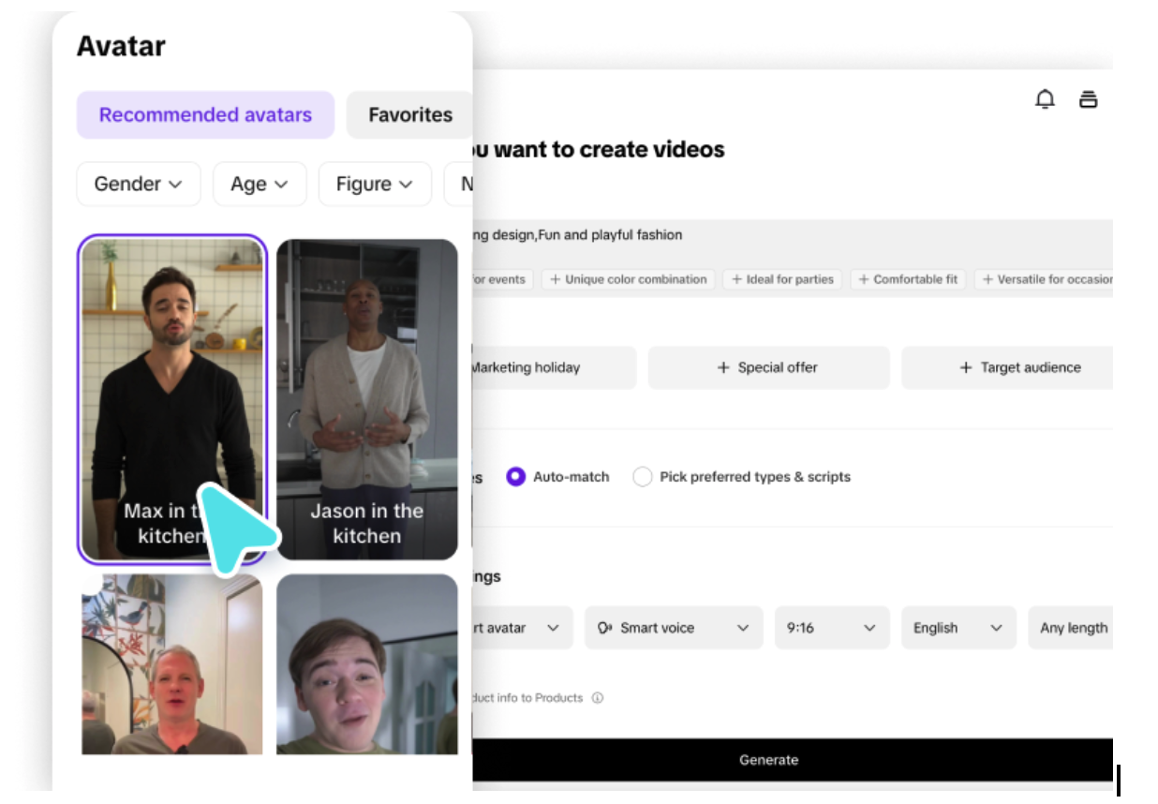Viewport: 1158px width, 804px height.
Task: Open the 9:16 aspect ratio dropdown
Action: 831,628
